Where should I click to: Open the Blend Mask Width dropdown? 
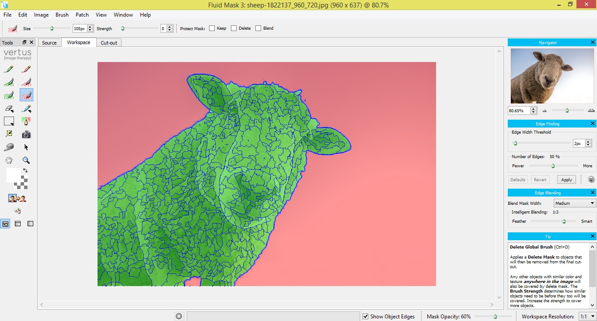pyautogui.click(x=575, y=203)
